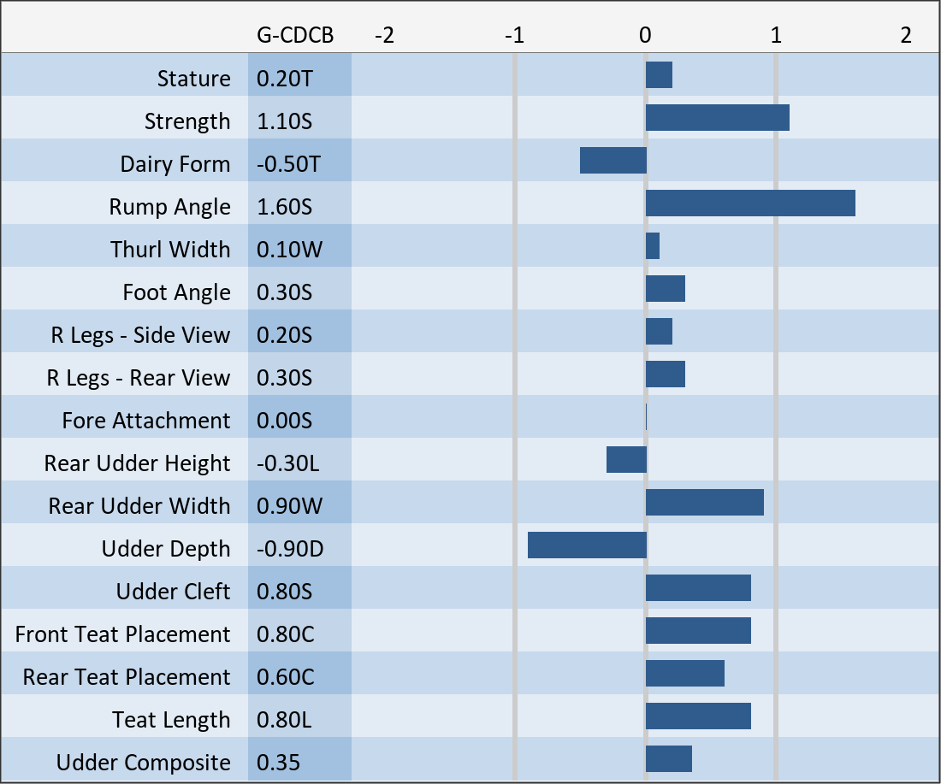Select the Udder Cleft value 0.80S
The image size is (941, 784).
click(x=285, y=592)
